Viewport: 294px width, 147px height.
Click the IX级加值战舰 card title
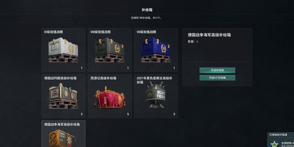point(53,32)
